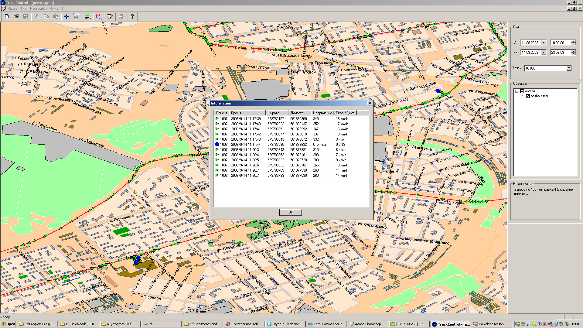Open the end date dropdown arrow
The width and height of the screenshot is (583, 328).
click(544, 53)
